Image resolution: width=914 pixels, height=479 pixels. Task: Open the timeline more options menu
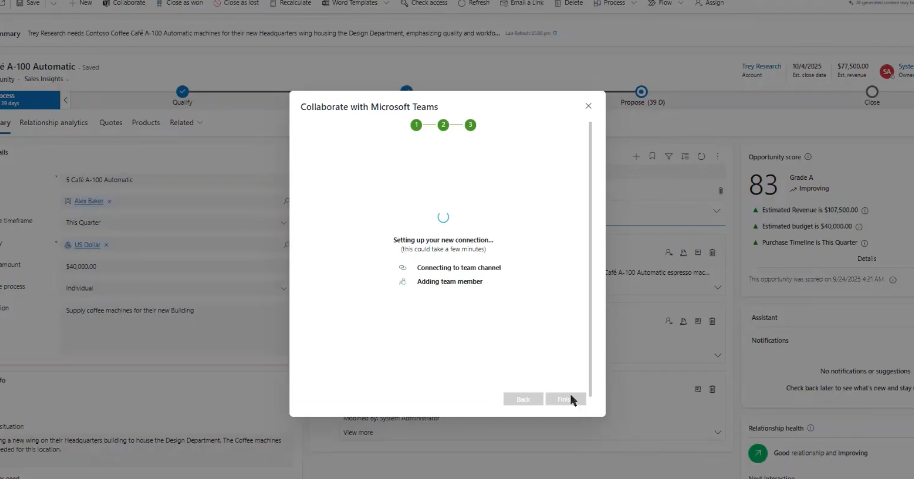[x=718, y=157]
